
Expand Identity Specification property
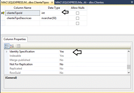(x=7, y=52)
